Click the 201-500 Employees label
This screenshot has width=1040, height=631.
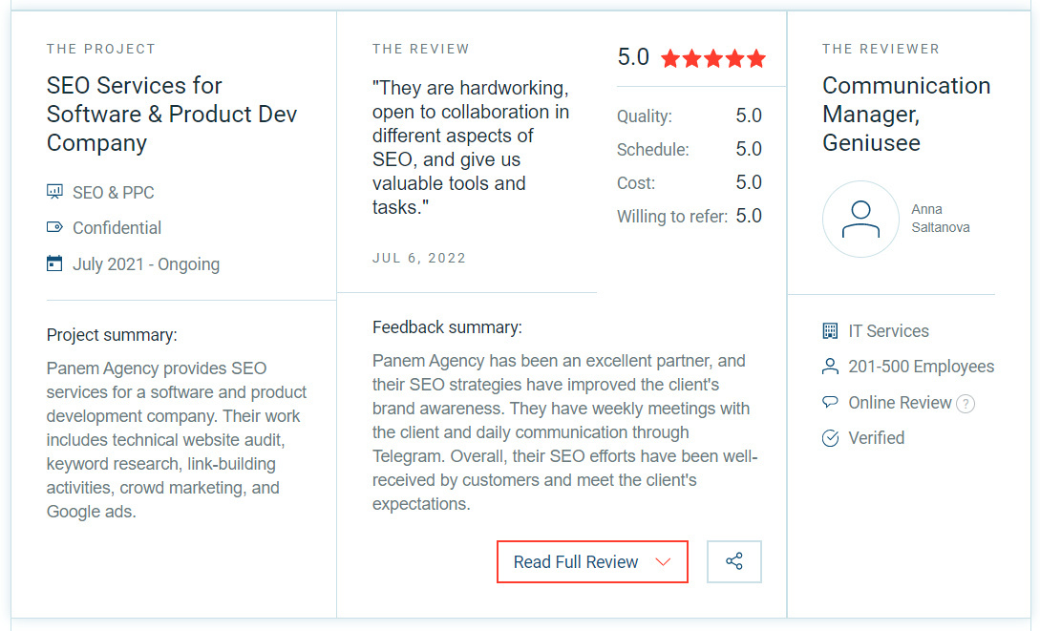coord(921,367)
